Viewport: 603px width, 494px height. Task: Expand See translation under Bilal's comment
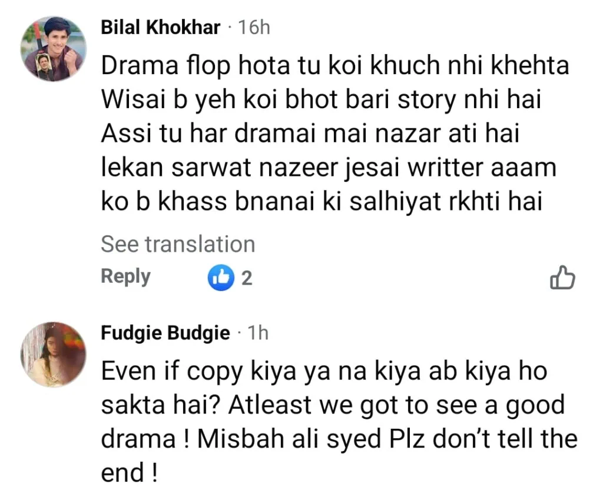pyautogui.click(x=178, y=244)
